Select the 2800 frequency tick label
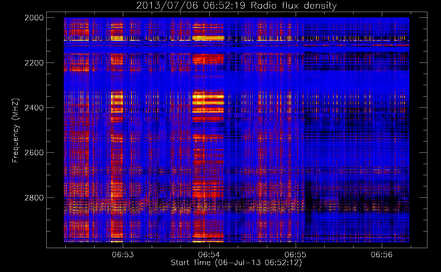This screenshot has width=441, height=272. click(34, 198)
